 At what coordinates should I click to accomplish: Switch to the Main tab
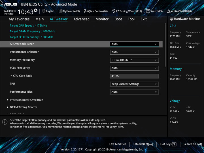[x=40, y=19]
